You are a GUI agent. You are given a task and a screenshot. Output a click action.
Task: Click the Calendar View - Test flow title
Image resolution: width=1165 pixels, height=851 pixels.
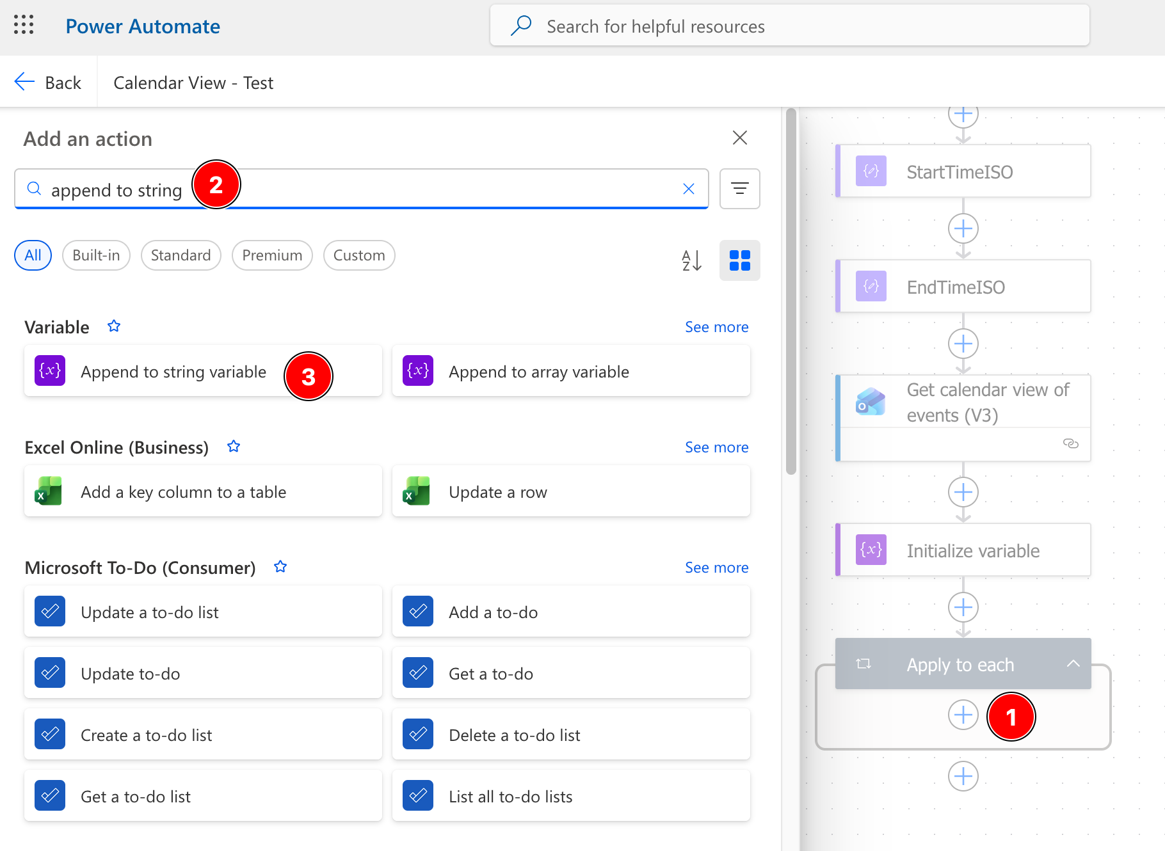tap(193, 83)
